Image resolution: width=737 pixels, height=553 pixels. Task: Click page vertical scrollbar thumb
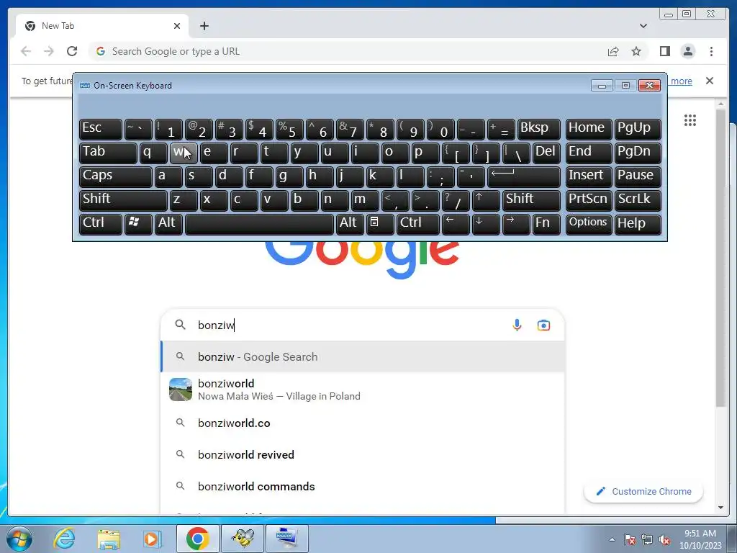720,258
